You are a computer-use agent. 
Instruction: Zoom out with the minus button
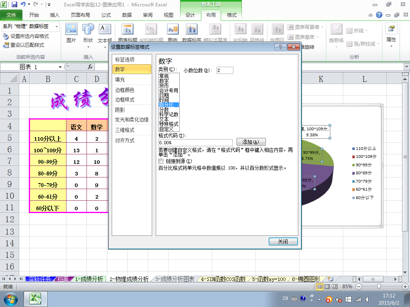click(x=359, y=286)
